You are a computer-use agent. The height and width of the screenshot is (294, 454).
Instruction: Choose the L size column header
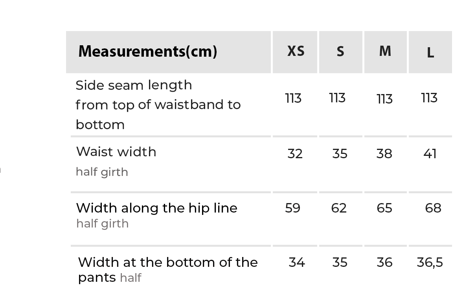[430, 52]
